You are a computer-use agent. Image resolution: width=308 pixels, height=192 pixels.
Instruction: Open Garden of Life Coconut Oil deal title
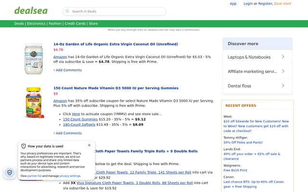point(115,44)
